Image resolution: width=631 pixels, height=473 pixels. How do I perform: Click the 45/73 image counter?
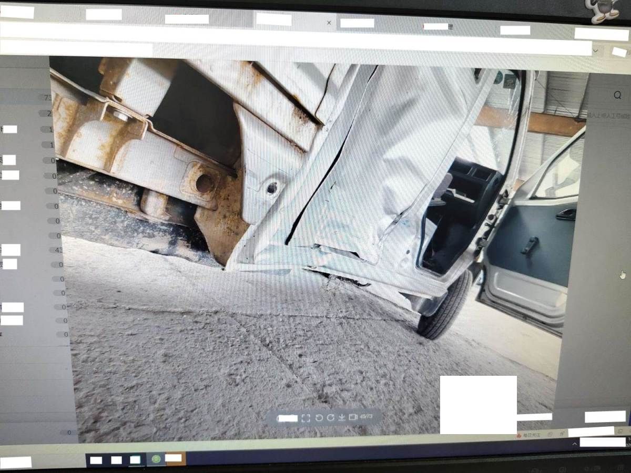click(367, 417)
